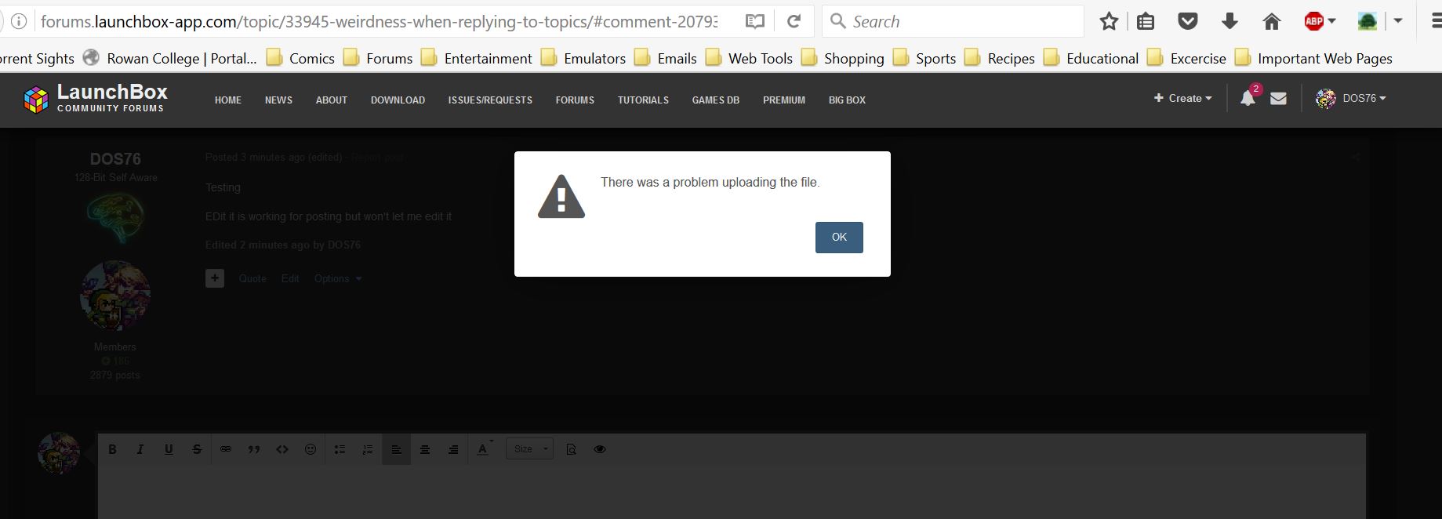
Task: Open the browser hamburger menu
Action: tap(1436, 21)
